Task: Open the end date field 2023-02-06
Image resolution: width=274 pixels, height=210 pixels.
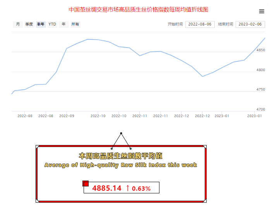Action: point(250,24)
